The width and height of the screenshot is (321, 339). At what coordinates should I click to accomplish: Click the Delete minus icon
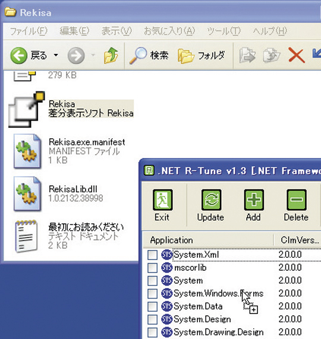coord(296,199)
